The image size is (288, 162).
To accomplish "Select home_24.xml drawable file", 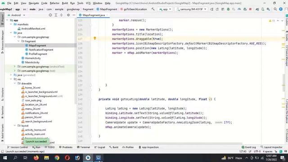I will tap(32, 88).
